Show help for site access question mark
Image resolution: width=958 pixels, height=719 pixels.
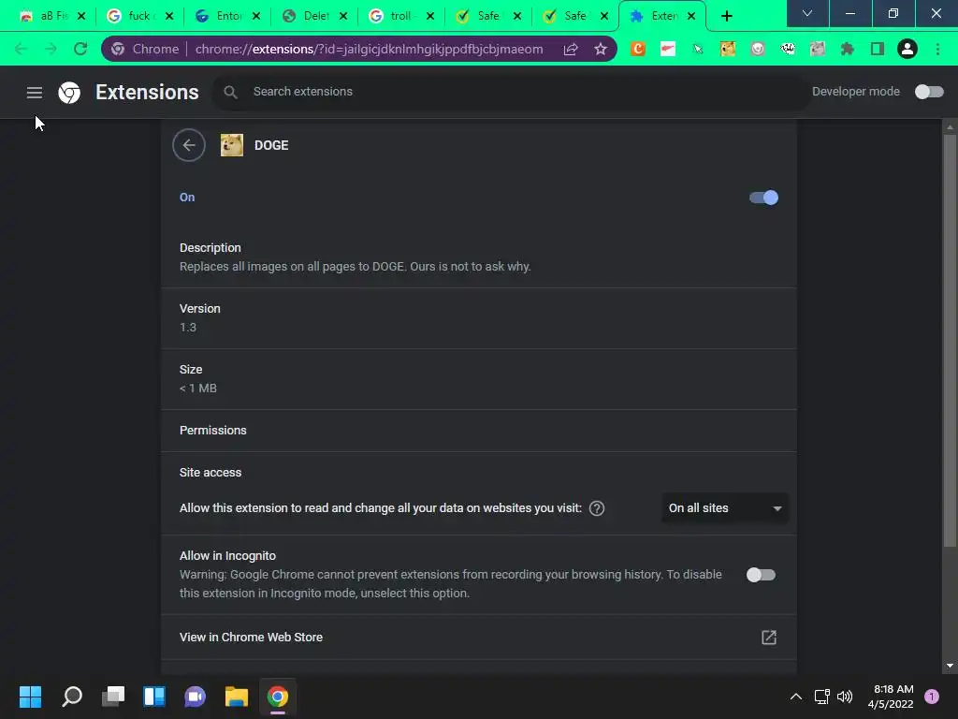pos(597,508)
